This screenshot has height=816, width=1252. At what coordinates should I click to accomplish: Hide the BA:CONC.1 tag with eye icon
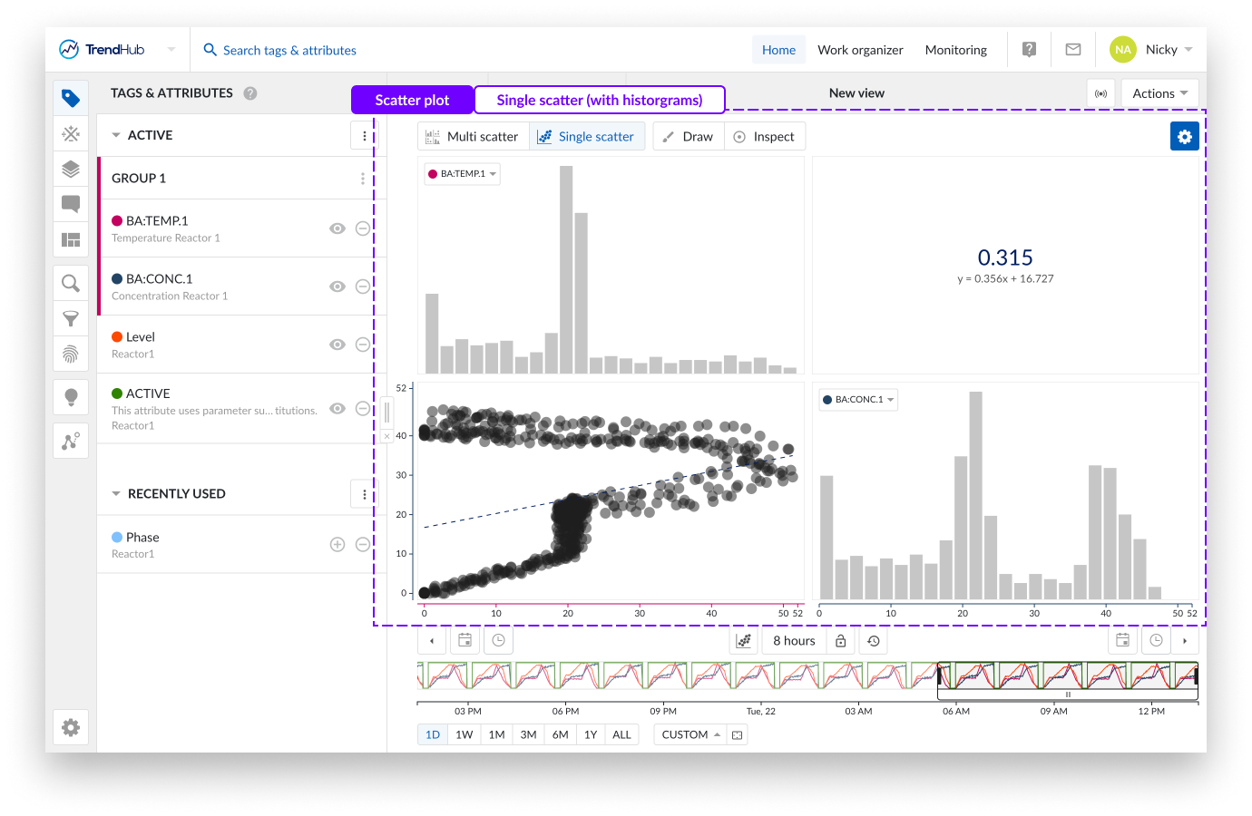337,287
